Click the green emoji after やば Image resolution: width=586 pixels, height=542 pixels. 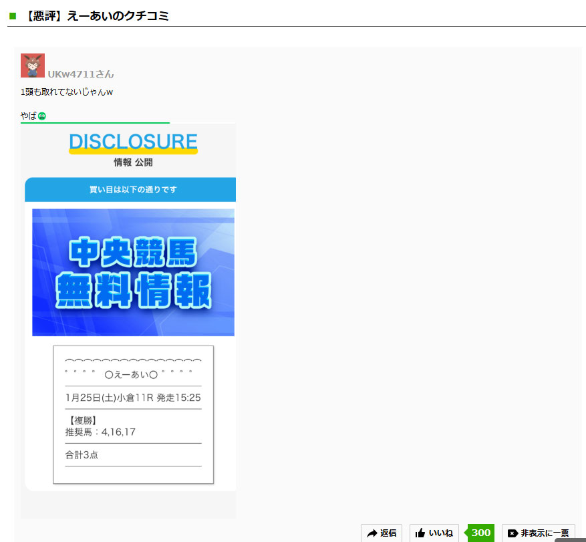42,116
